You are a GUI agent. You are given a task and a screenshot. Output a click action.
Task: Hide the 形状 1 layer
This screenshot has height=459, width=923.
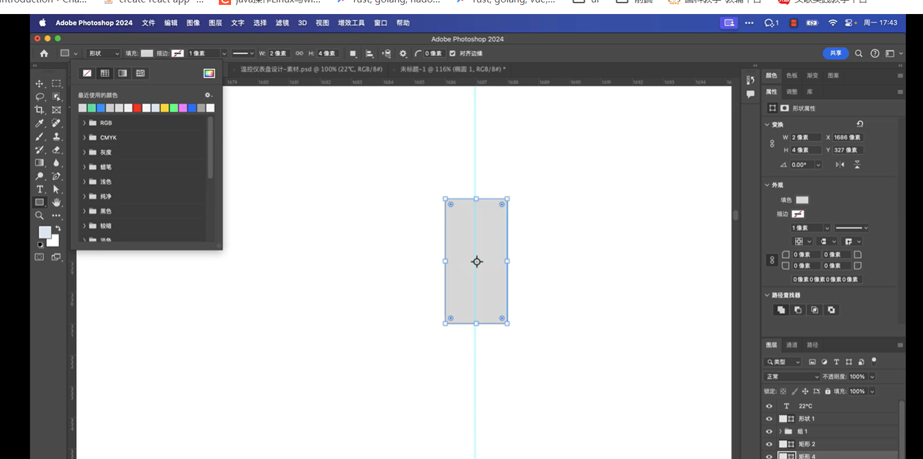pos(769,419)
